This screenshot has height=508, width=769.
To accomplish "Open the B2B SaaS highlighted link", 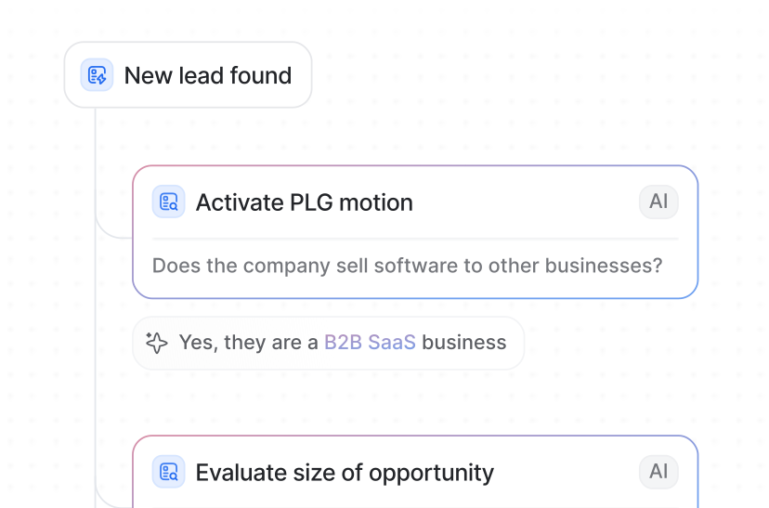I will (370, 343).
